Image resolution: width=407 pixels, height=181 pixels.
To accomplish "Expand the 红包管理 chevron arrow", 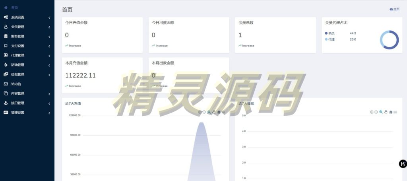I will click(x=49, y=75).
